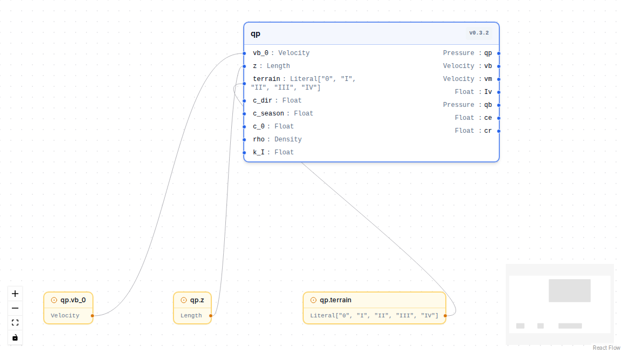622x353 pixels.
Task: Click the orange output handle on qp.vb_0
Action: coord(92,316)
